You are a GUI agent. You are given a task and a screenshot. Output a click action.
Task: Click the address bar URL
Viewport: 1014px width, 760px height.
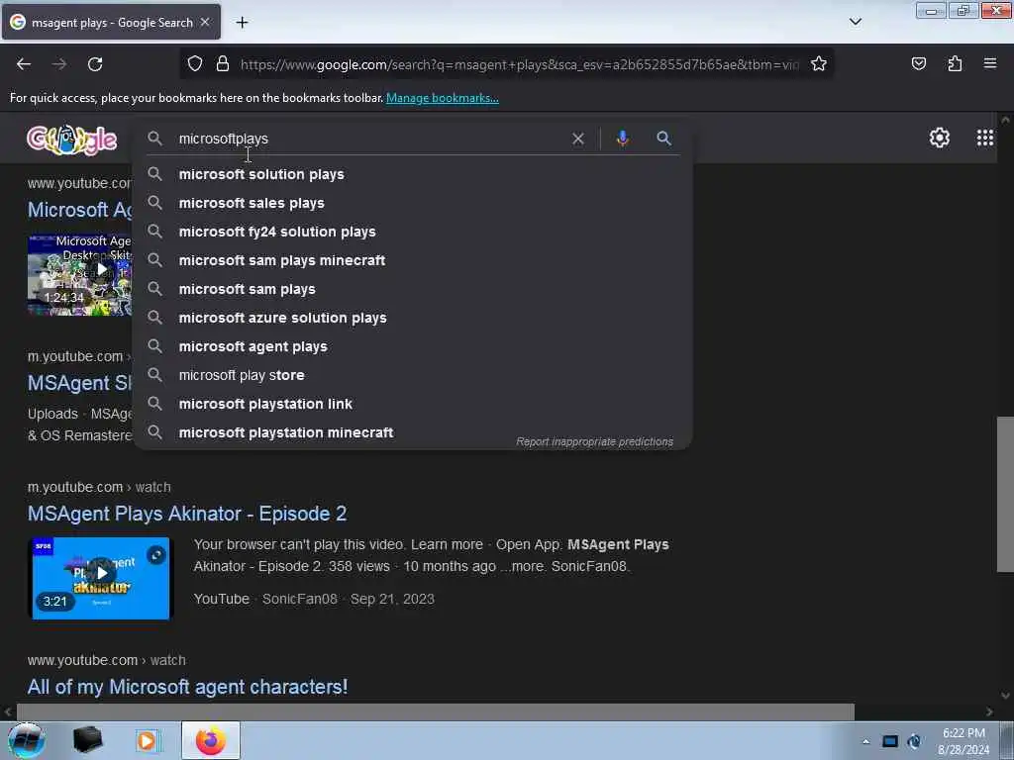[x=519, y=64]
